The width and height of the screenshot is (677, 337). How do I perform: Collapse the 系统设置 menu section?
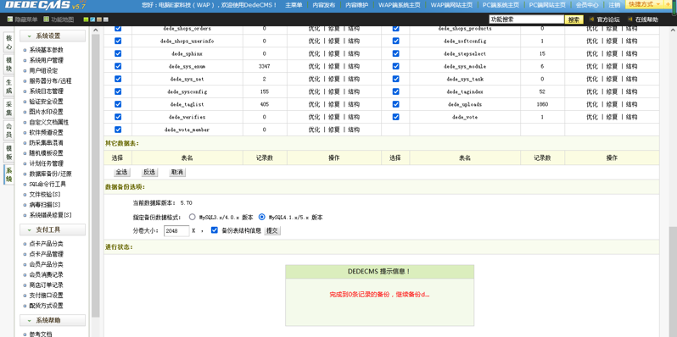point(53,36)
